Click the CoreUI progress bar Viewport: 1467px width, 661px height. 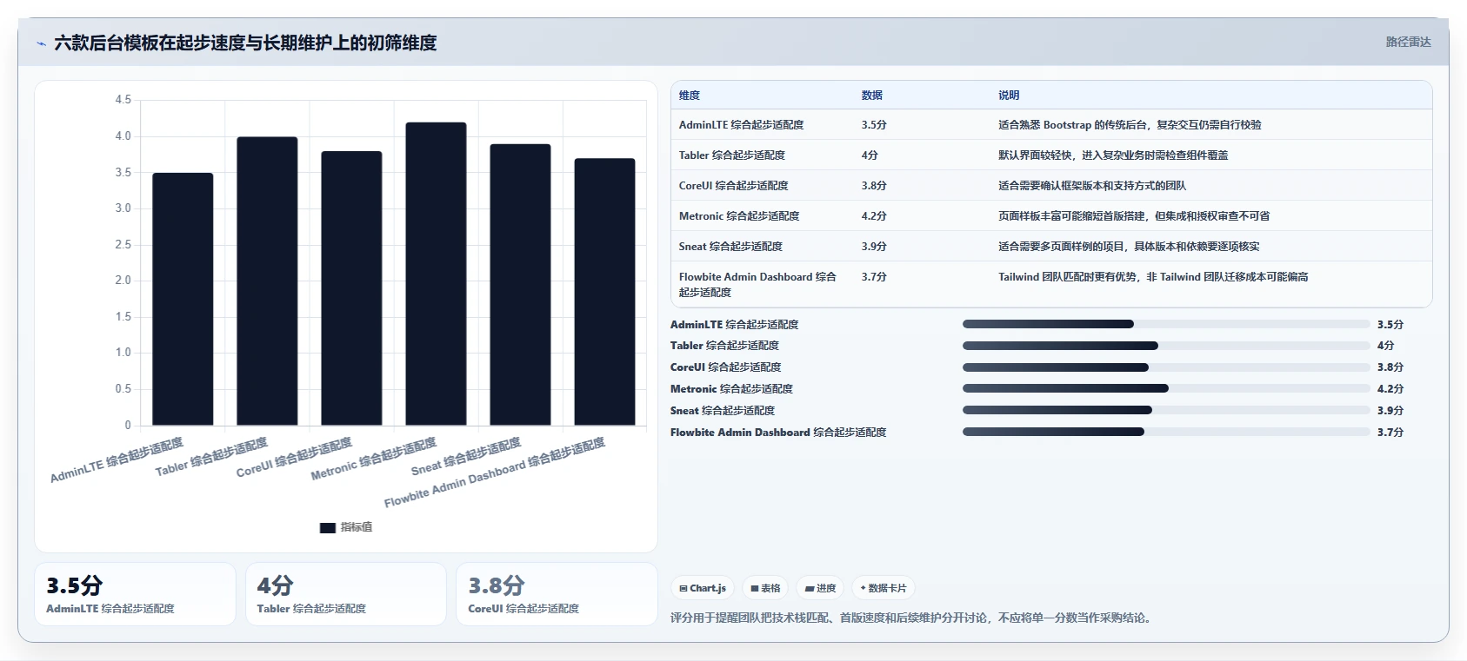pyautogui.click(x=1166, y=367)
